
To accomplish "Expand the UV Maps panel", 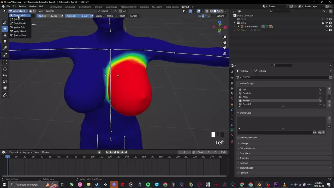I will (x=244, y=143).
